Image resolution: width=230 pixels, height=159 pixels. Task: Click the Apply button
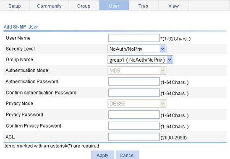[102, 155]
